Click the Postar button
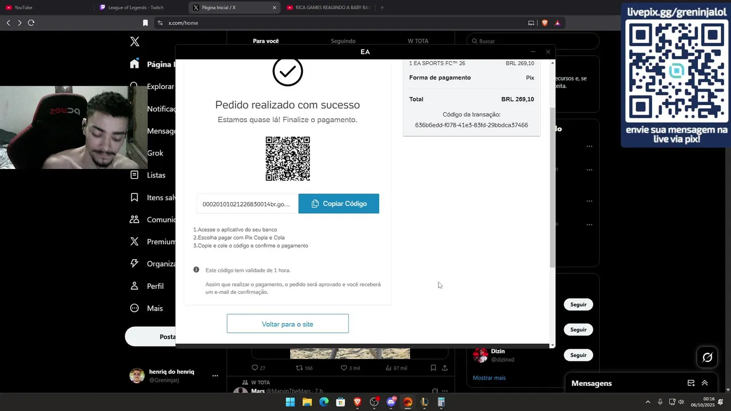Image resolution: width=731 pixels, height=411 pixels. point(151,337)
